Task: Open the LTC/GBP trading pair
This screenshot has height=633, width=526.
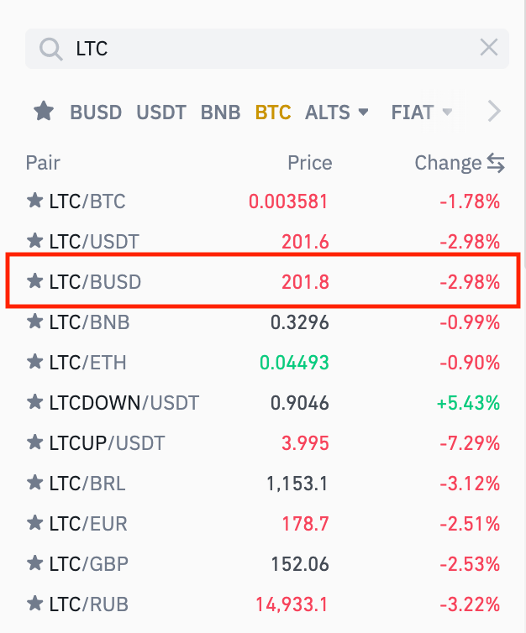Action: click(x=87, y=563)
